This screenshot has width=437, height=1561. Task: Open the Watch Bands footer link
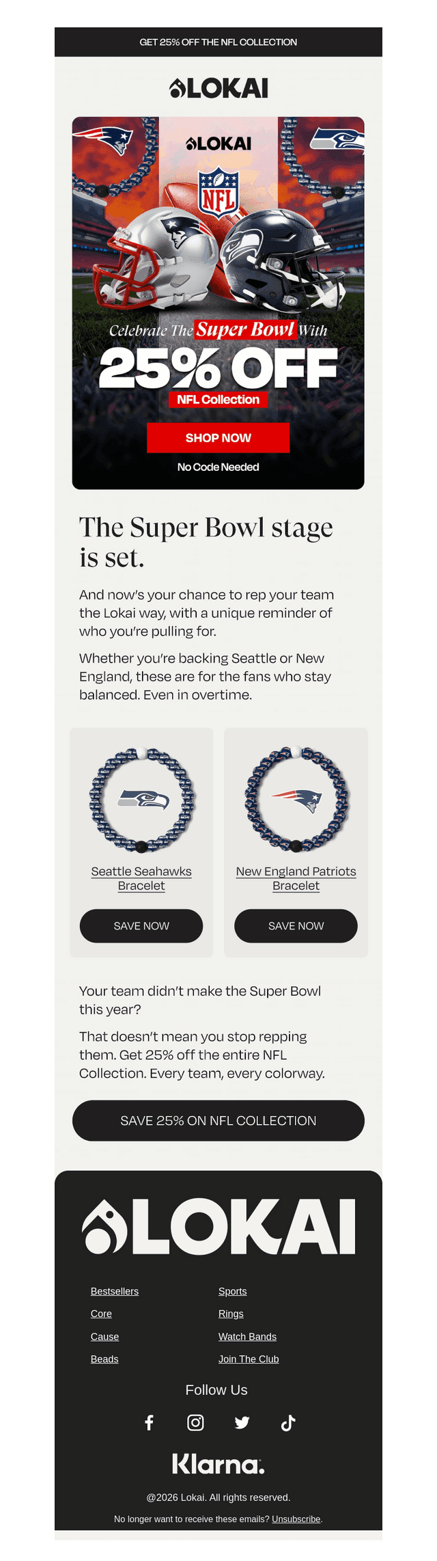[x=247, y=1336]
